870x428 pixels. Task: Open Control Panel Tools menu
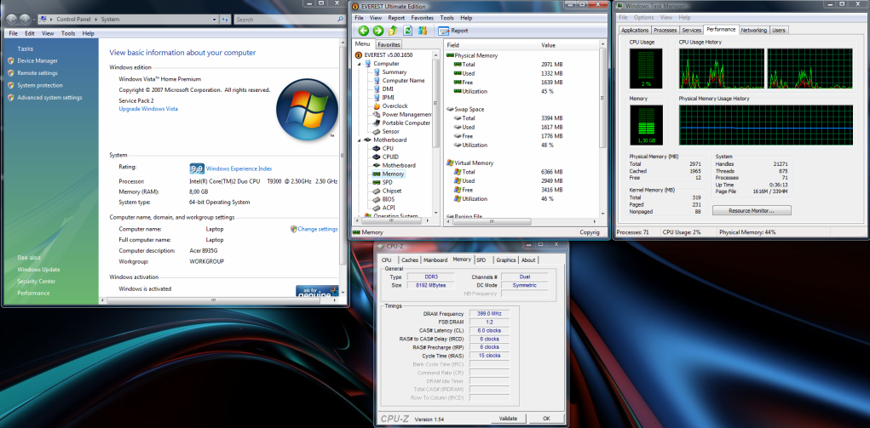point(67,33)
